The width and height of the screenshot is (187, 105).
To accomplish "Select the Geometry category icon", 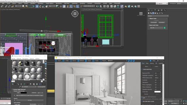I will pos(149,13).
